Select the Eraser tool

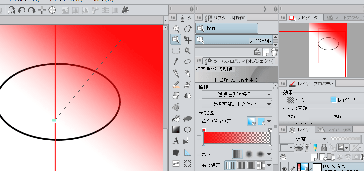(x=176, y=95)
